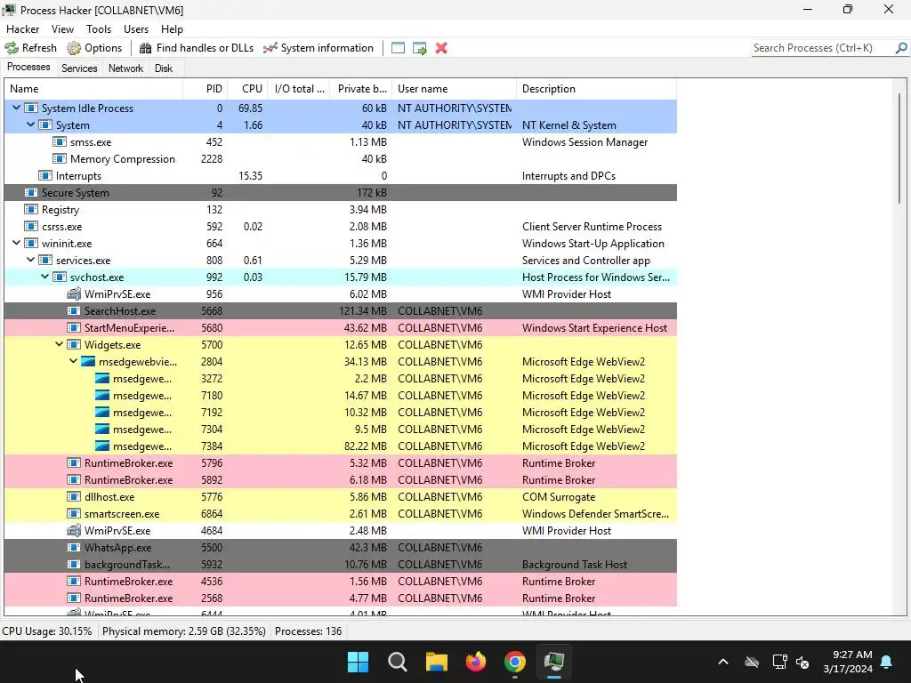Click the red X kill-window icon
The height and width of the screenshot is (683, 911).
[441, 48]
